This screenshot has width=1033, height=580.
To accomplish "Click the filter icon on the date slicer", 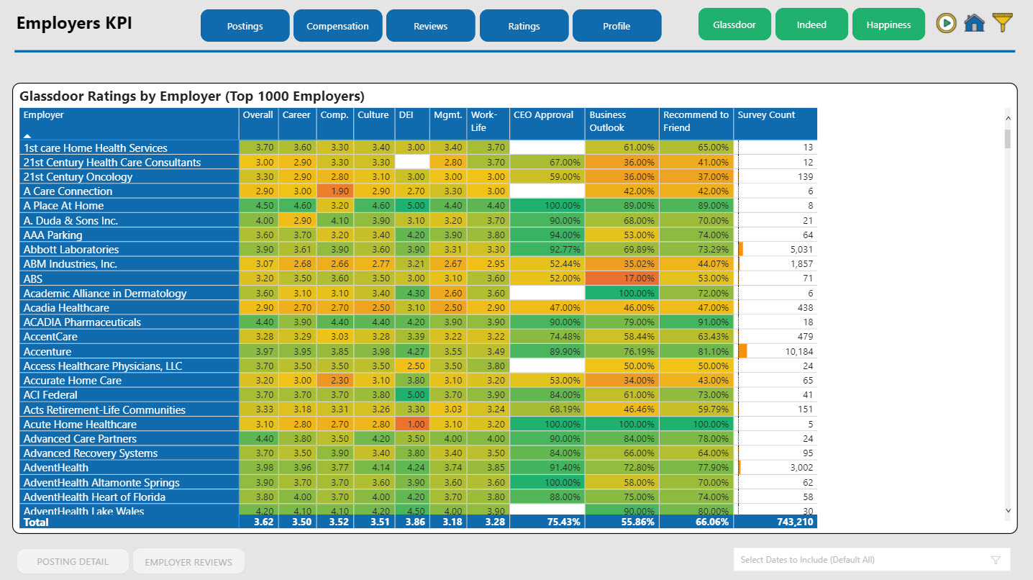I will 996,559.
